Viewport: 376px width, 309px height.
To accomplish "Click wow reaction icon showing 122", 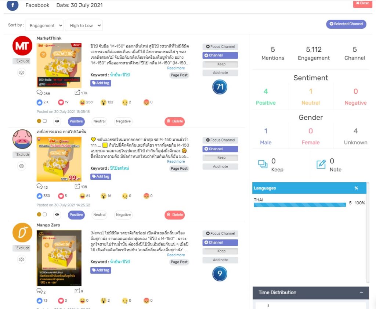I will [x=103, y=102].
